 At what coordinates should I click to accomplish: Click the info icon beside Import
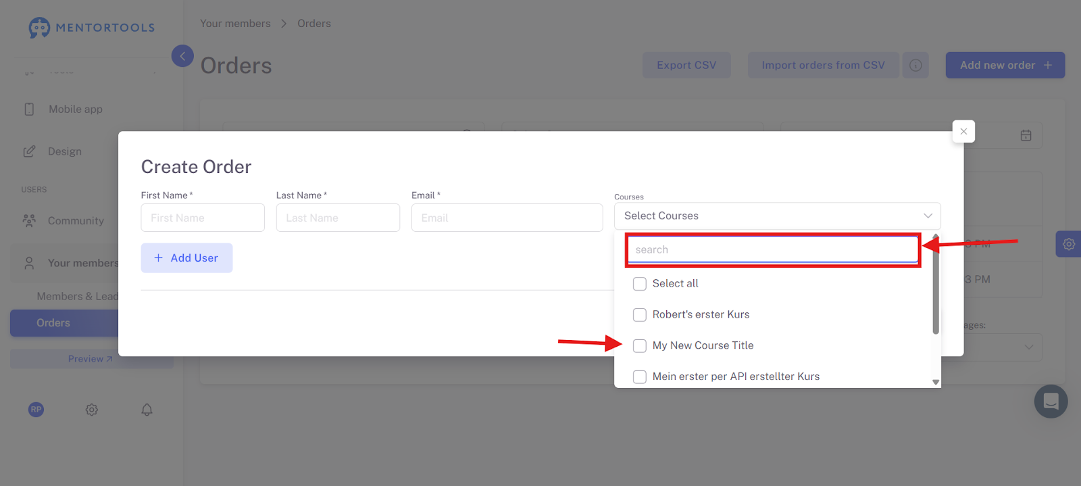click(x=915, y=65)
